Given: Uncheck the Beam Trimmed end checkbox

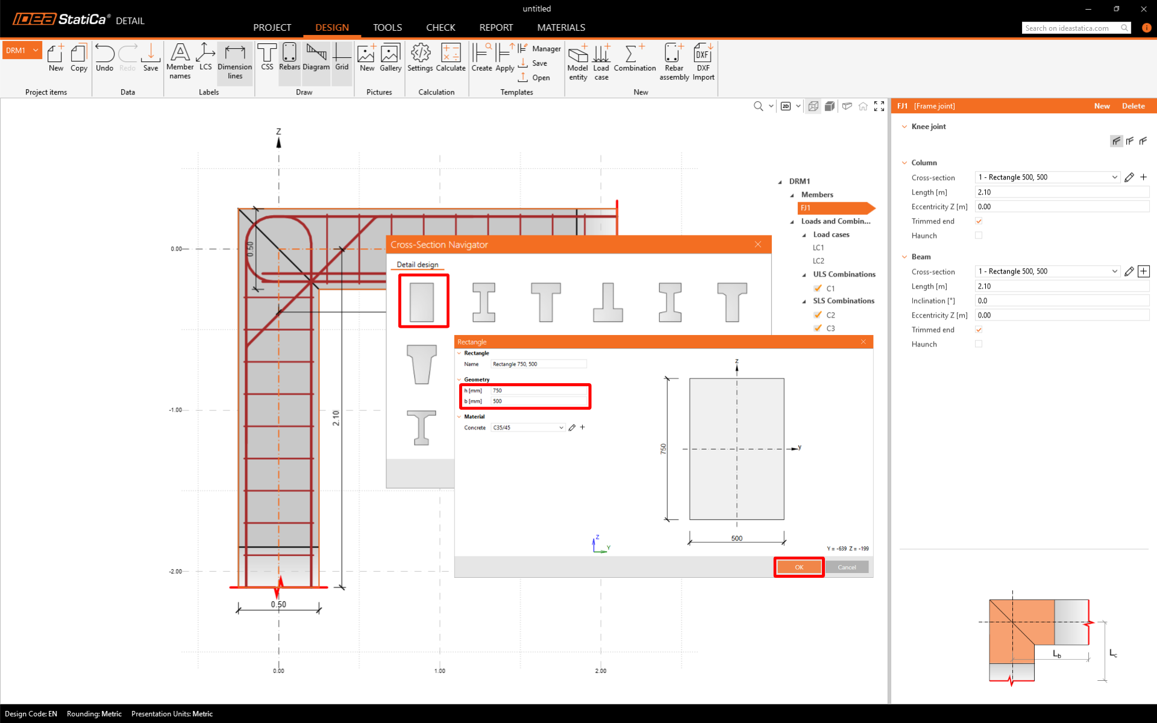Looking at the screenshot, I should [x=979, y=330].
